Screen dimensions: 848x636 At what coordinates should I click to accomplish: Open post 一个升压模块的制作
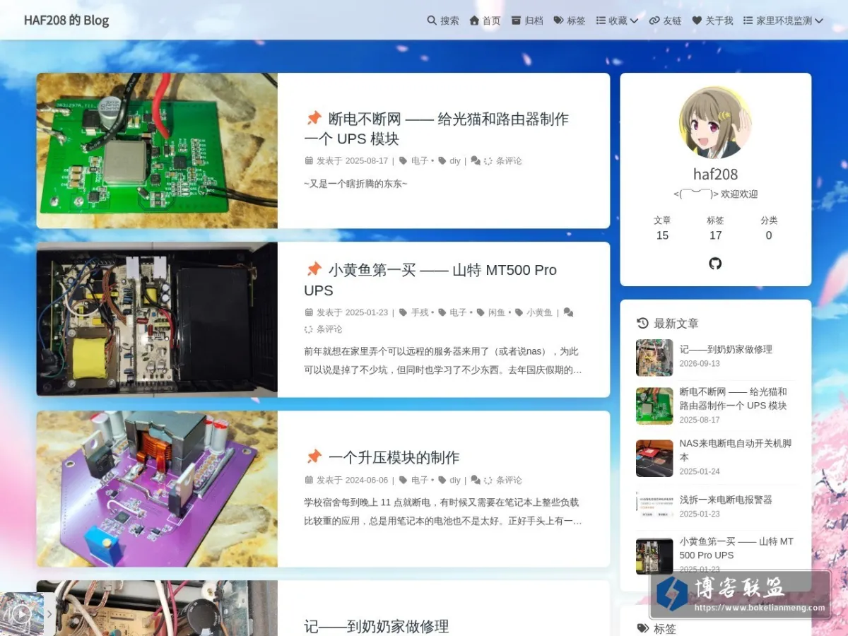[x=394, y=457]
